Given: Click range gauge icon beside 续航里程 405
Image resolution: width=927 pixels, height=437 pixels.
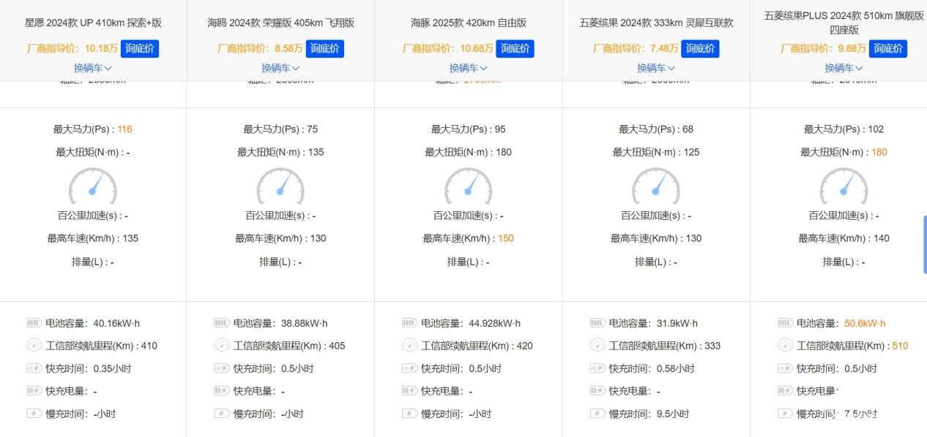Looking at the screenshot, I should coord(223,346).
